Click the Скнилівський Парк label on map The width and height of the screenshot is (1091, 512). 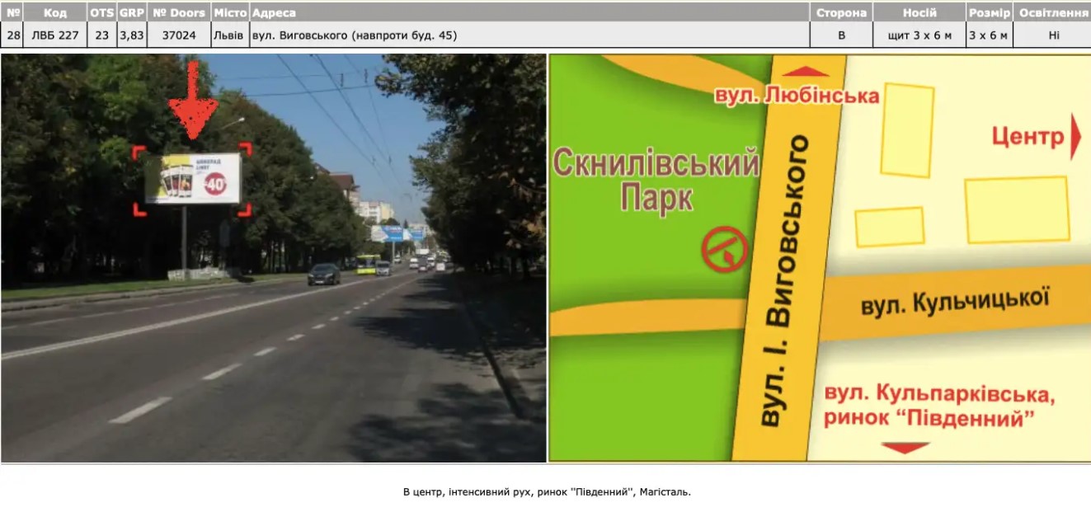[656, 181]
